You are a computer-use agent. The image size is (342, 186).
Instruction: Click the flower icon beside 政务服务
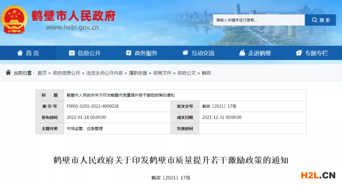coord(129,53)
